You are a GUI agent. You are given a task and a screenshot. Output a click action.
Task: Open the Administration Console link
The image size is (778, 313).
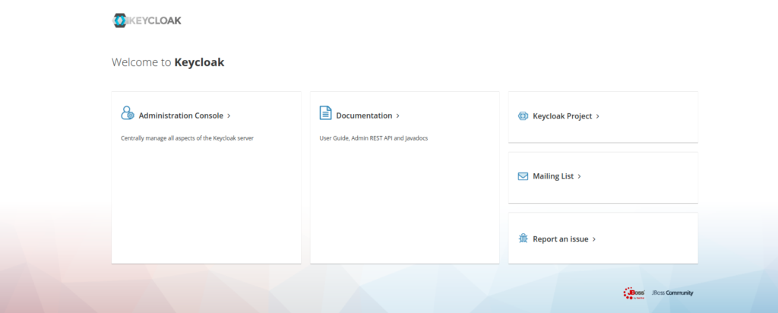tap(181, 116)
